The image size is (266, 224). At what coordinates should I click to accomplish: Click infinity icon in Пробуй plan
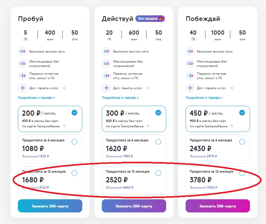pos(22,51)
